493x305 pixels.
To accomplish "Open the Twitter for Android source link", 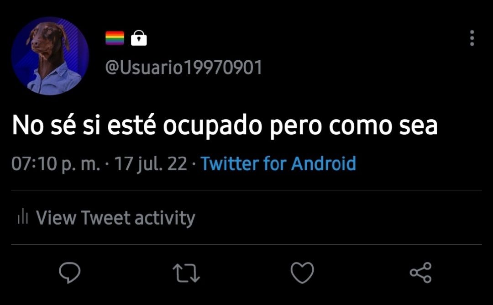I will 278,163.
